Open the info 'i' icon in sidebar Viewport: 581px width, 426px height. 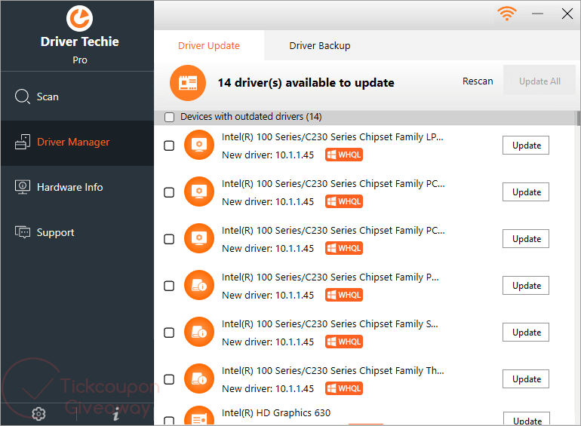point(116,414)
